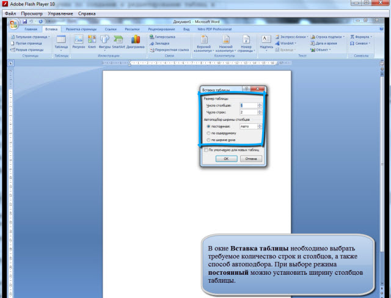Open WordArt gallery
The image size is (391, 298).
285,43
